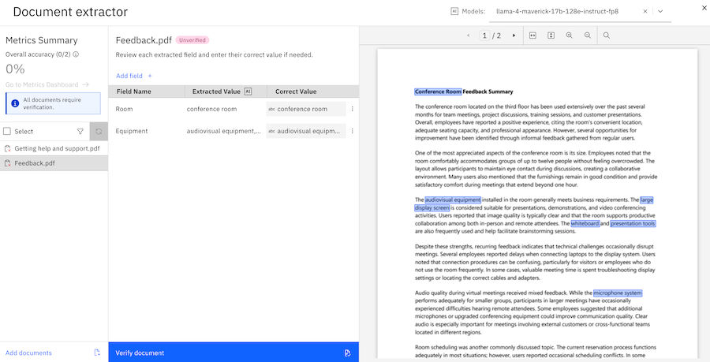The image size is (710, 362).
Task: Open overflow menu for Equipment row
Action: 353,131
